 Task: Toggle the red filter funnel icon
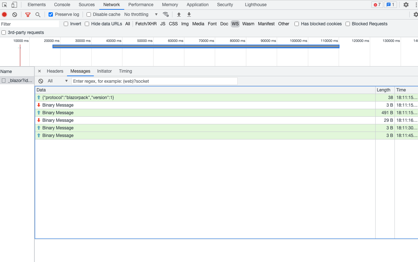pyautogui.click(x=28, y=14)
